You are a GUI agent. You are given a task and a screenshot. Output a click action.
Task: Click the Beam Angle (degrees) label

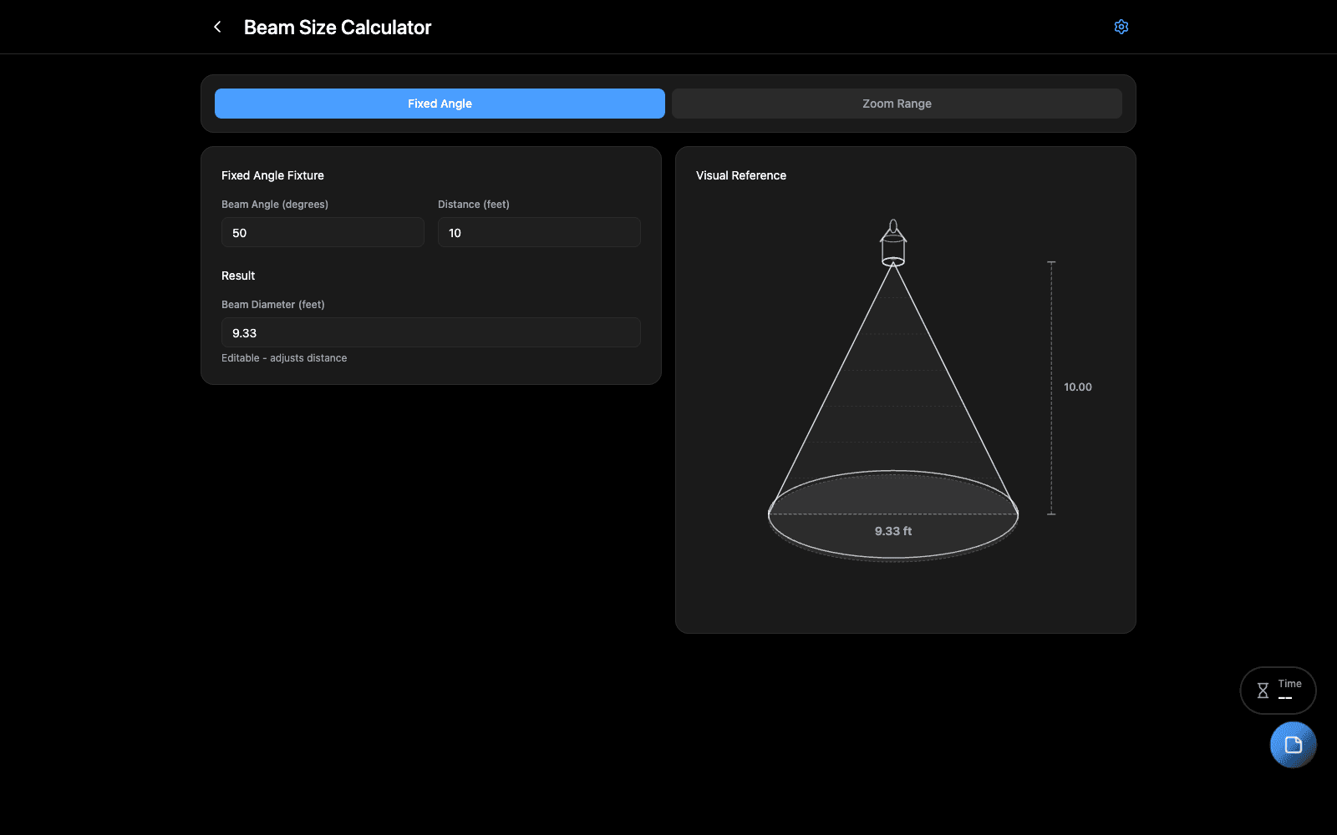[275, 205]
